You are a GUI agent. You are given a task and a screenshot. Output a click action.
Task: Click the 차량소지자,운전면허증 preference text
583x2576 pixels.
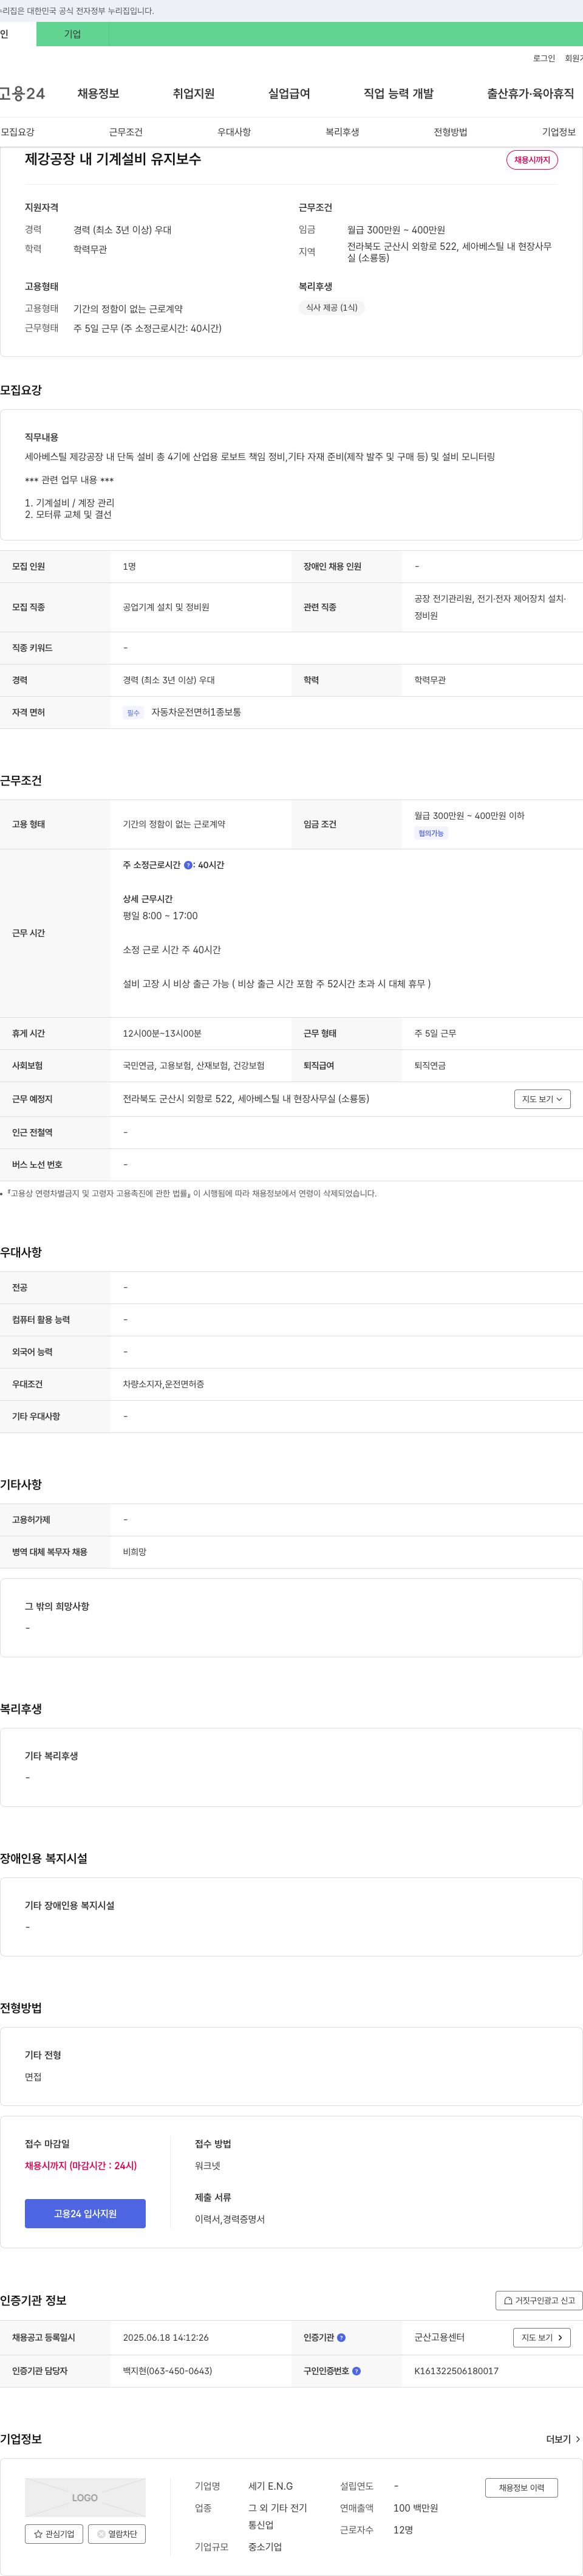[164, 1384]
